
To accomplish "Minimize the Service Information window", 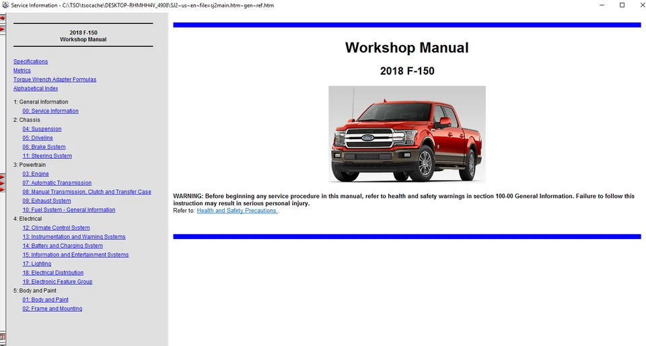I will click(602, 5).
